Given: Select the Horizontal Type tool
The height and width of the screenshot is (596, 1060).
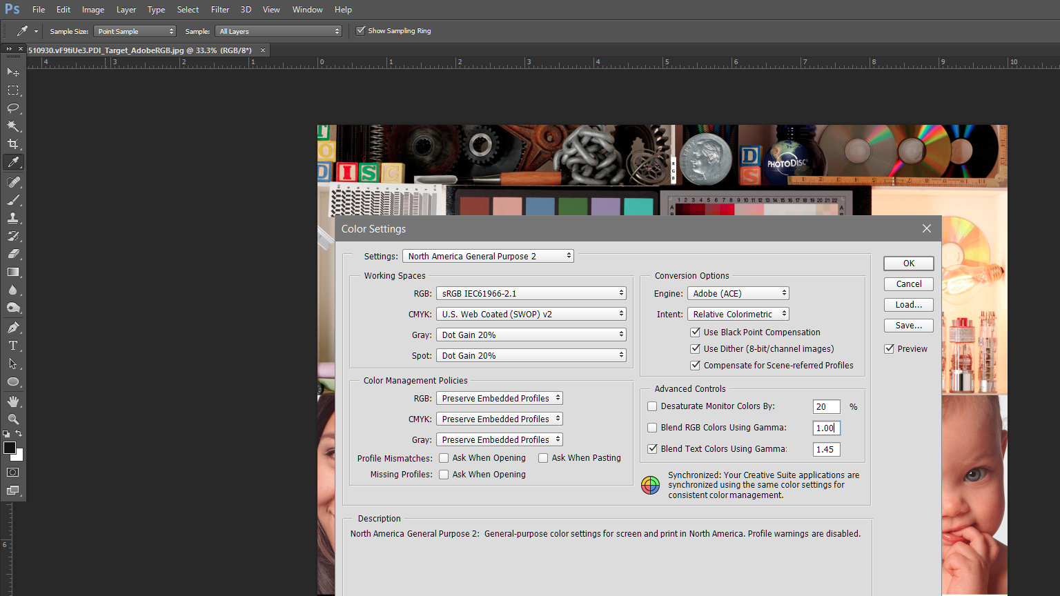Looking at the screenshot, I should click(x=13, y=346).
